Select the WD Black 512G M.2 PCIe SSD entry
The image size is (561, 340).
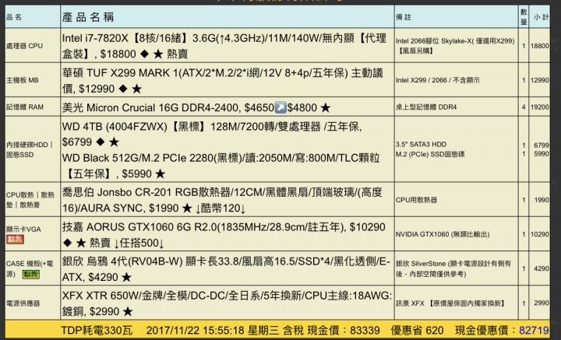point(221,166)
